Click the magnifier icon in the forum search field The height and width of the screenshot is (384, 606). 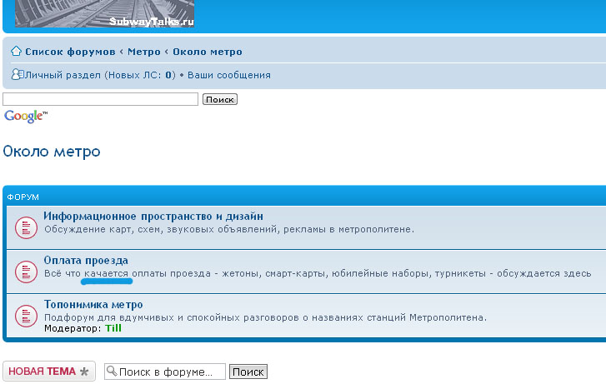coord(112,372)
